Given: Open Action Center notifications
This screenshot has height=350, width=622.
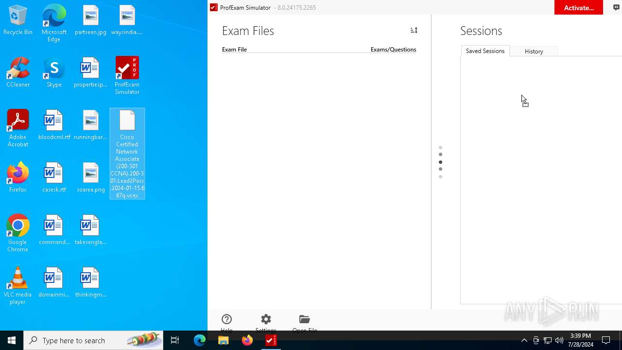Looking at the screenshot, I should pyautogui.click(x=606, y=340).
